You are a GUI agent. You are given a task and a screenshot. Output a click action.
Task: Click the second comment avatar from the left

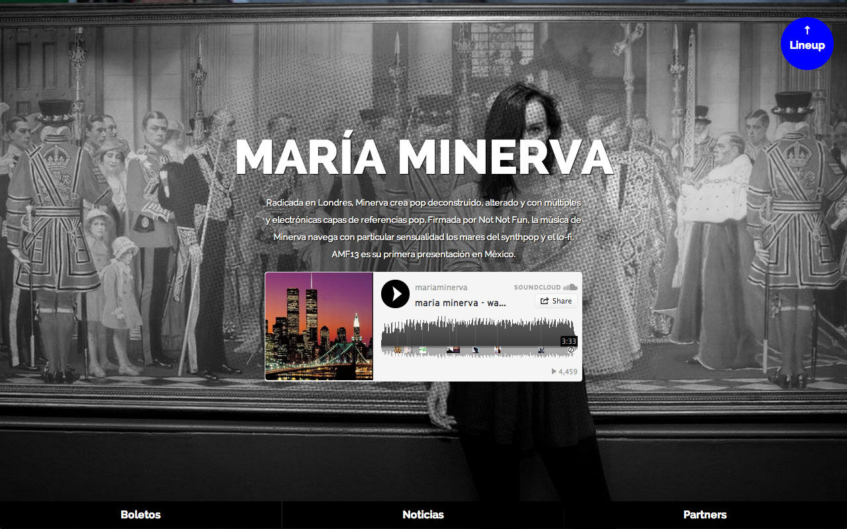point(409,350)
